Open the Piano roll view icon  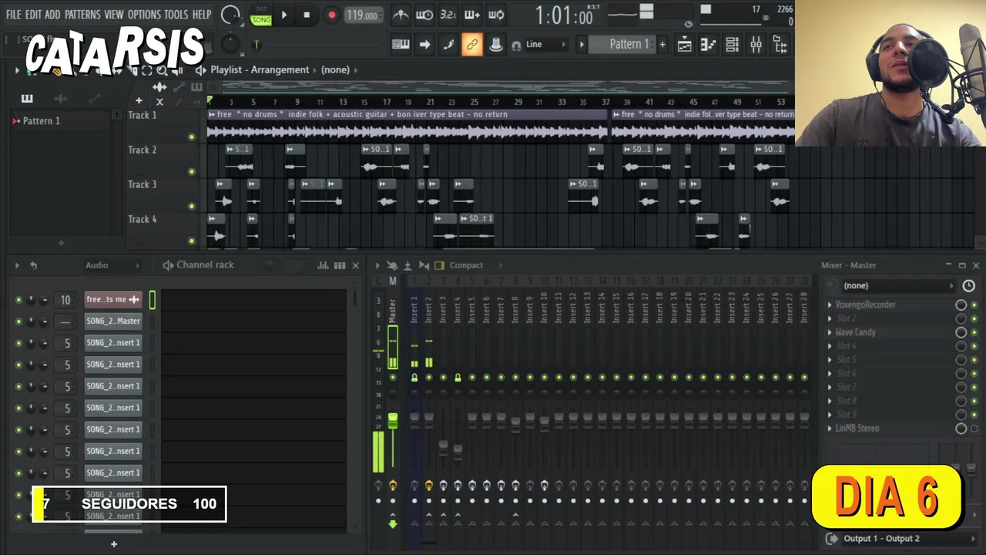click(x=708, y=45)
